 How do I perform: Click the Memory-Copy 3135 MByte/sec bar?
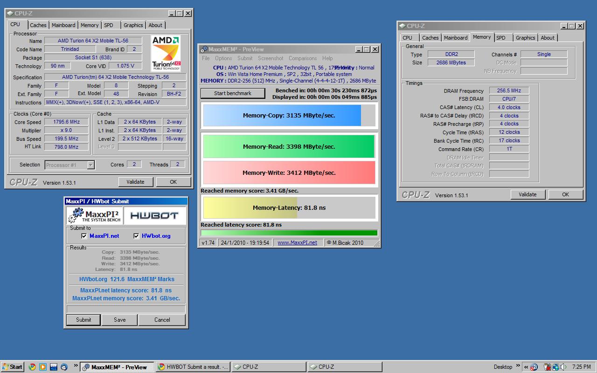point(289,115)
